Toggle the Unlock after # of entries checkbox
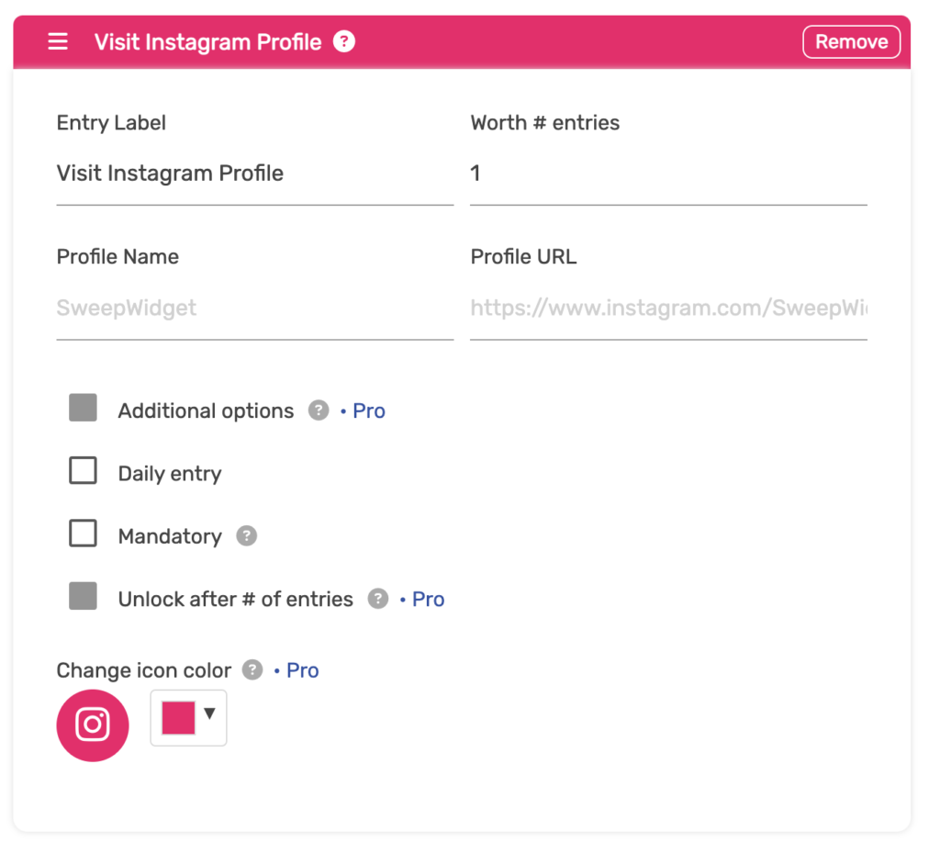This screenshot has width=940, height=854. point(83,596)
